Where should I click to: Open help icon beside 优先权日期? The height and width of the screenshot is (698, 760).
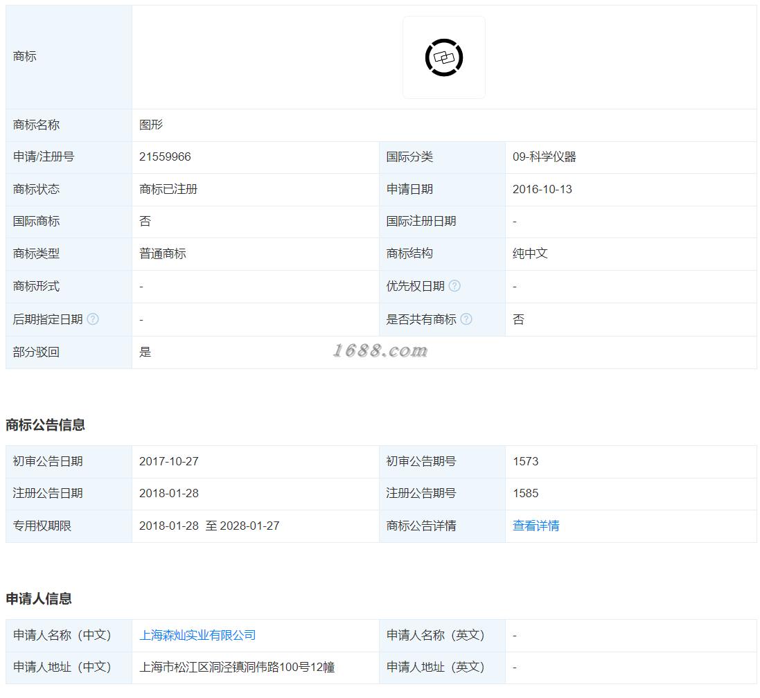click(x=454, y=286)
